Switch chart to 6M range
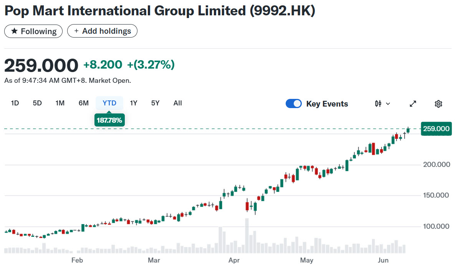The image size is (455, 271). [x=84, y=103]
